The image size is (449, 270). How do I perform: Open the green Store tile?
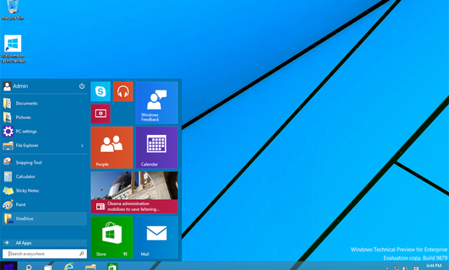[x=111, y=237]
